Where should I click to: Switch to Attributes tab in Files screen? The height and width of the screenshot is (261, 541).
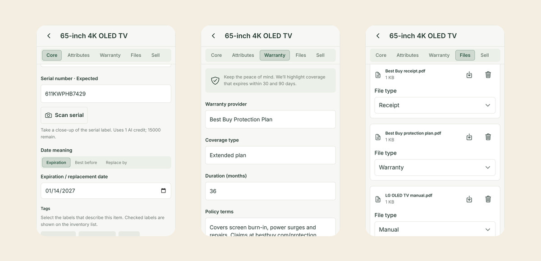click(408, 55)
